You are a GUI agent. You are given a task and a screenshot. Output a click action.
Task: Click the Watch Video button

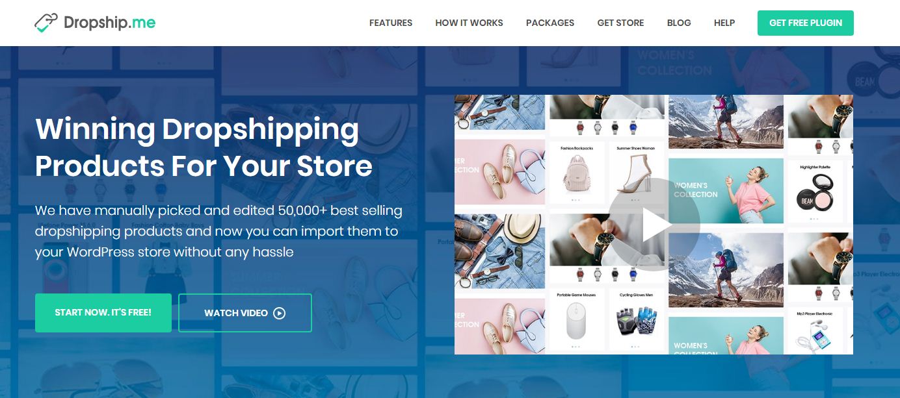[x=245, y=313]
